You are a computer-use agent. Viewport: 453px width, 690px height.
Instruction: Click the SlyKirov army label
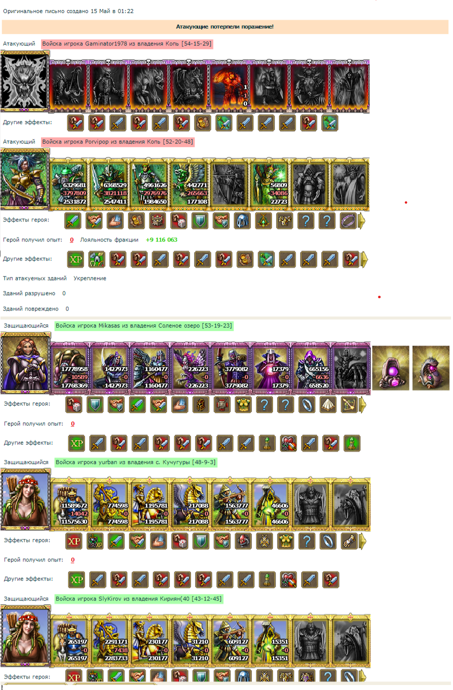pyautogui.click(x=138, y=598)
